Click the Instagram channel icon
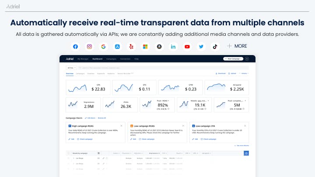 [x=89, y=47]
